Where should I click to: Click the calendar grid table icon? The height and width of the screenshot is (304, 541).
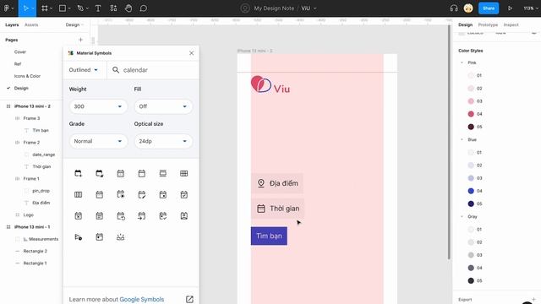click(184, 173)
